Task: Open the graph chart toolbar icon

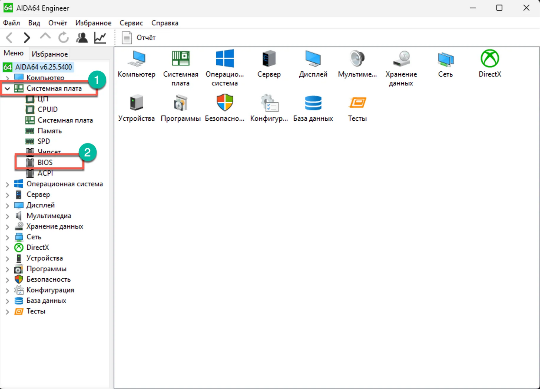Action: click(x=100, y=38)
